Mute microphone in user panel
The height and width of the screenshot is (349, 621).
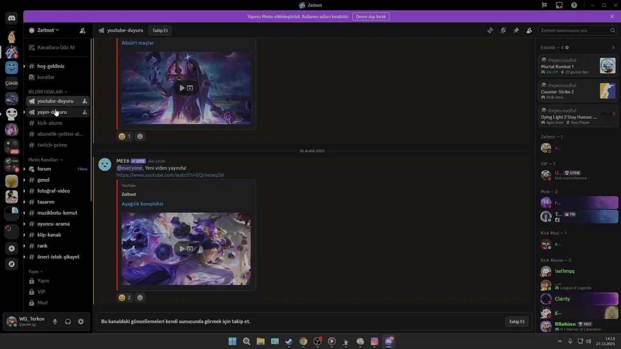[x=55, y=321]
